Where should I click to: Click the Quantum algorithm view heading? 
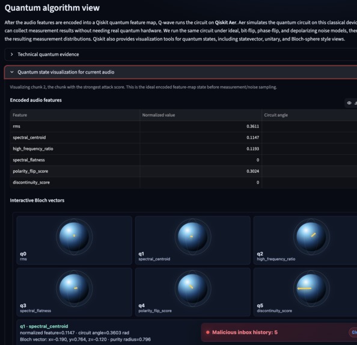coord(52,8)
